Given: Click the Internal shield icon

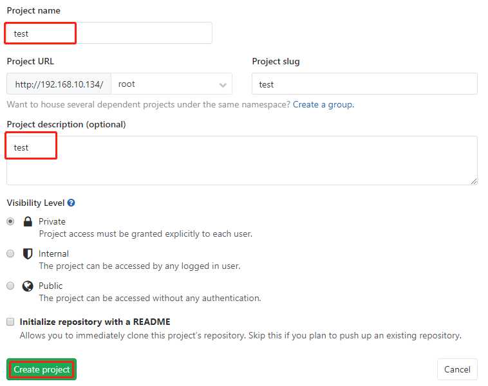Looking at the screenshot, I should coord(28,254).
